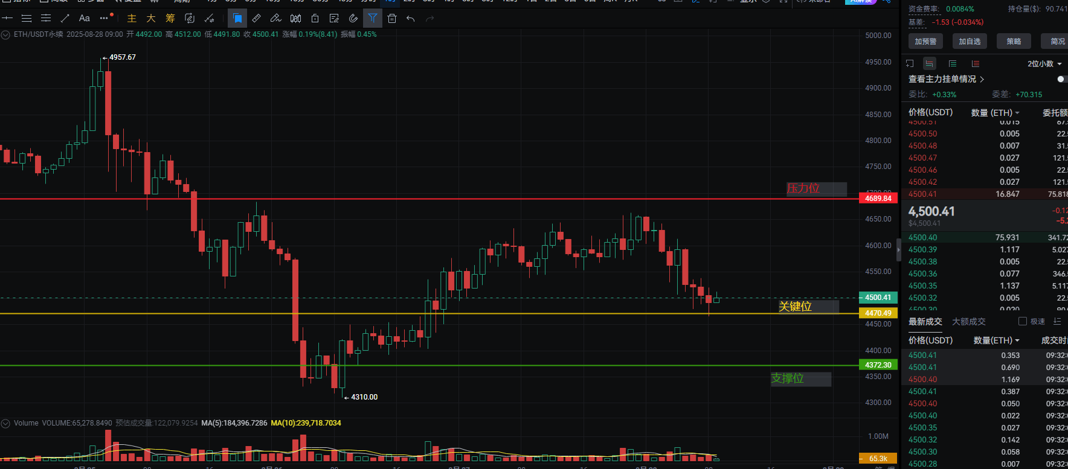Click the 4372.30 green price axis tag
Viewport: 1068px width, 469px height.
point(878,365)
